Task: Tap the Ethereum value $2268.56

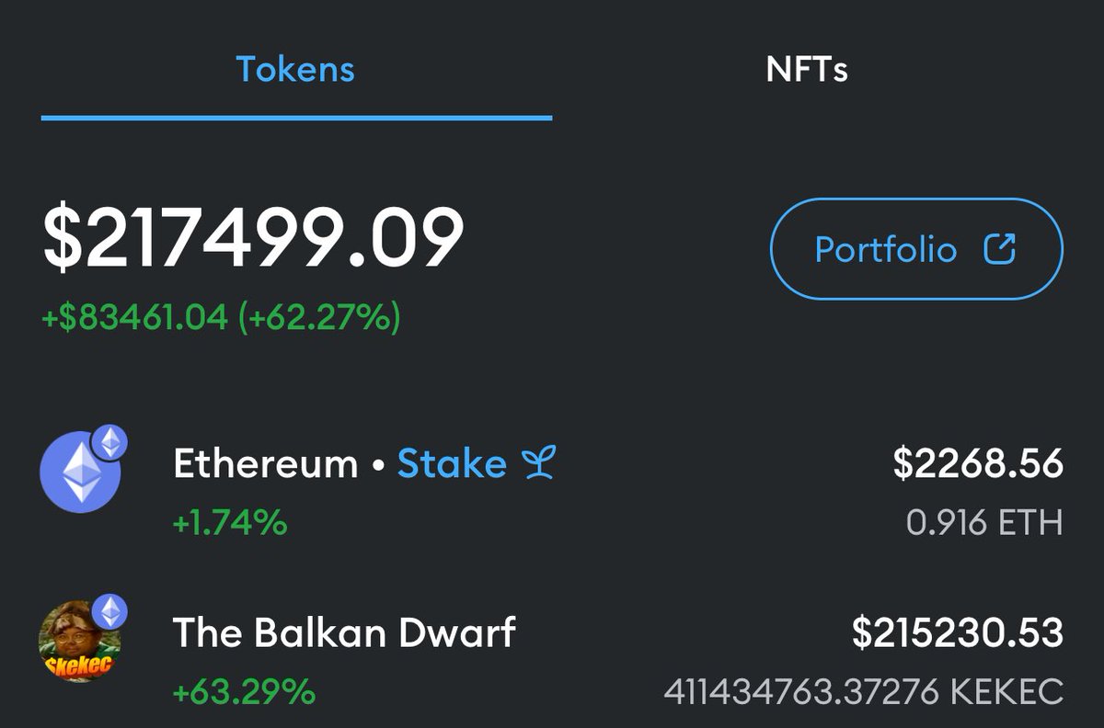Action: [979, 463]
